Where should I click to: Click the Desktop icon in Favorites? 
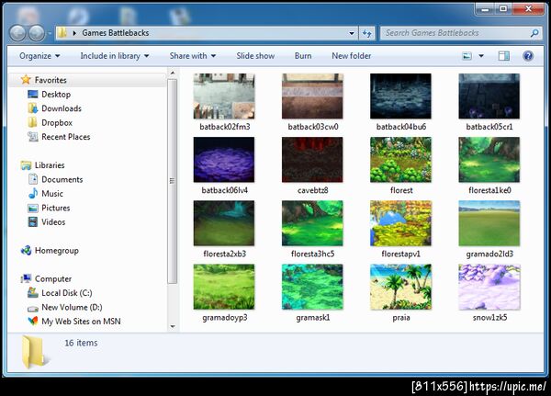[x=33, y=94]
